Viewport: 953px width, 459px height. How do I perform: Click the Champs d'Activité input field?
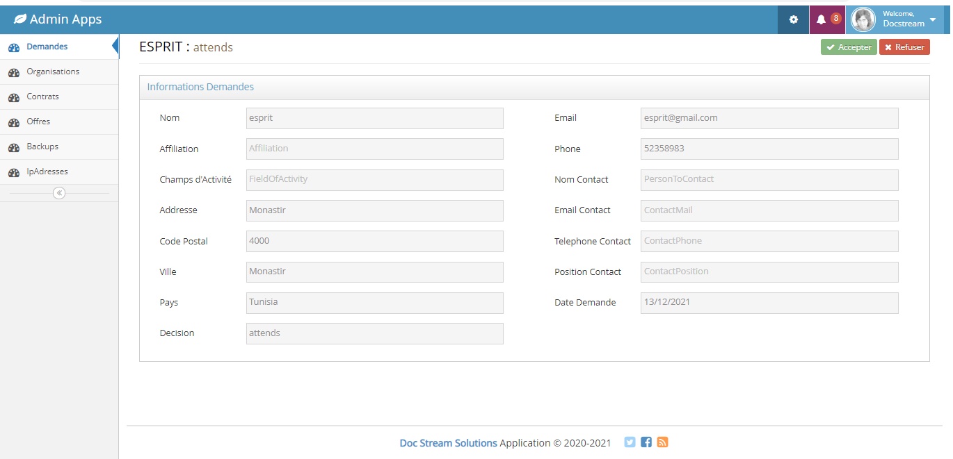pyautogui.click(x=375, y=179)
